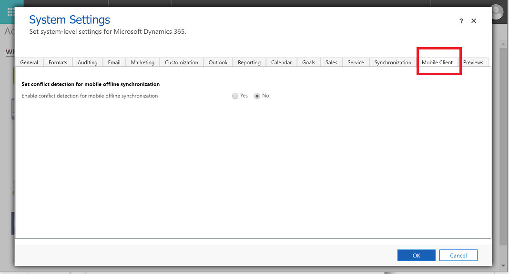509x274 pixels.
Task: Open the app launcher grid icon
Action: pyautogui.click(x=10, y=12)
